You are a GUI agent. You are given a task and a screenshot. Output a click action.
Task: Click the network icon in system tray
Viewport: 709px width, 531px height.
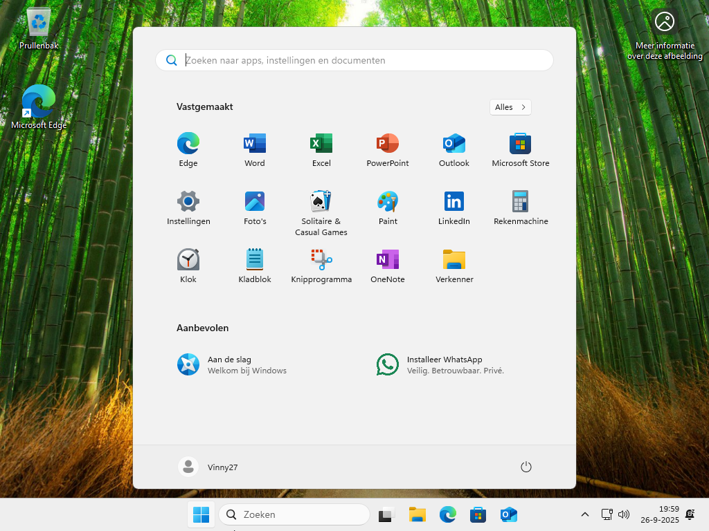coord(607,514)
